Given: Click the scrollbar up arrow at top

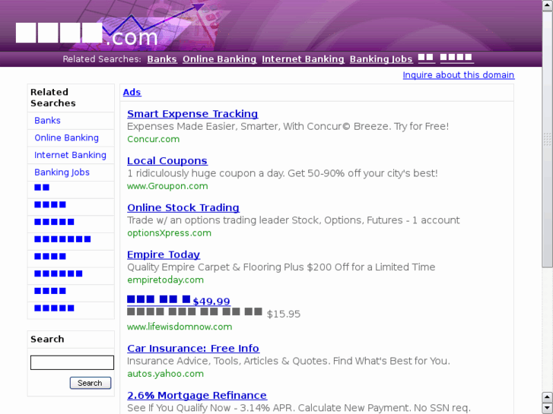Looking at the screenshot, I should [548, 5].
